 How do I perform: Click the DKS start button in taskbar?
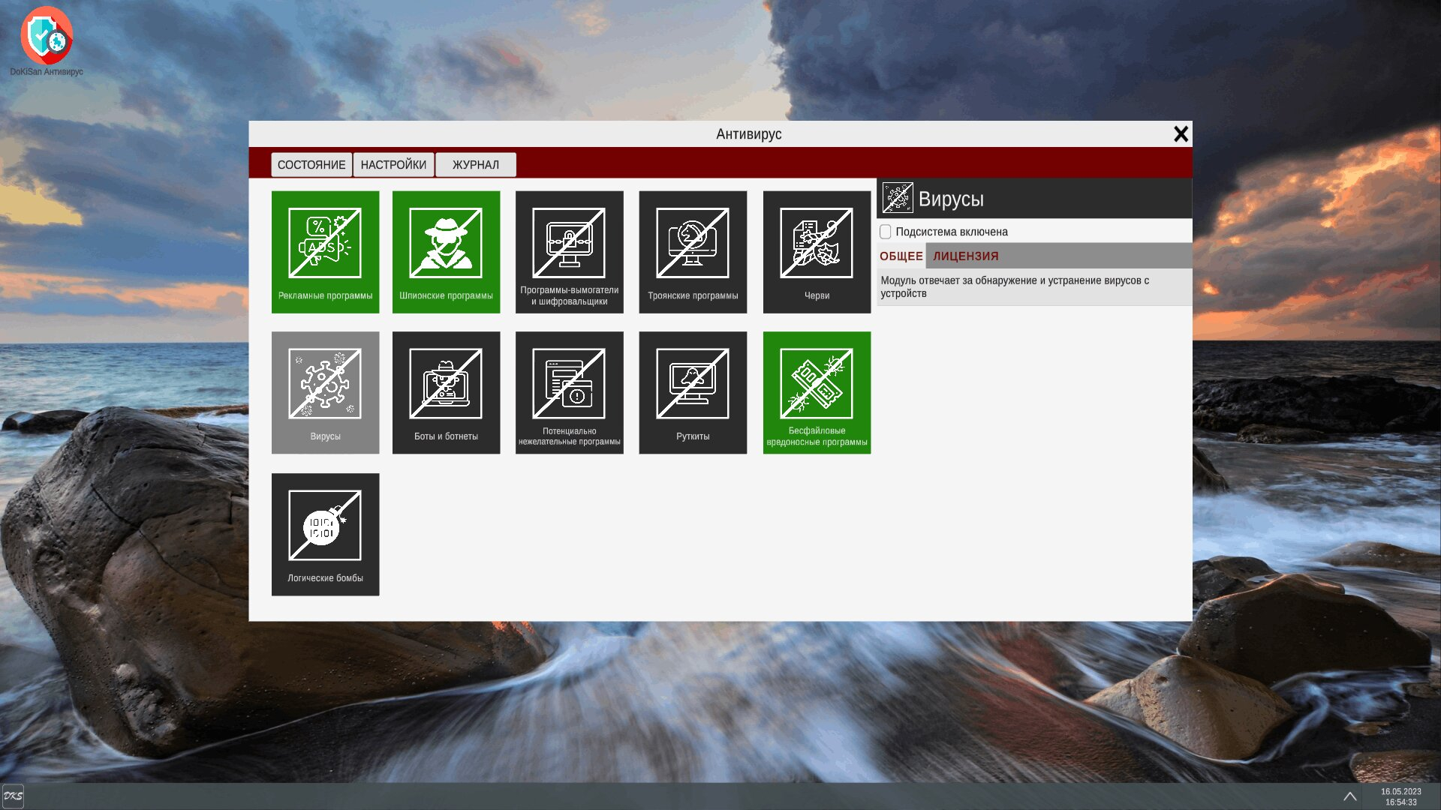pyautogui.click(x=13, y=796)
